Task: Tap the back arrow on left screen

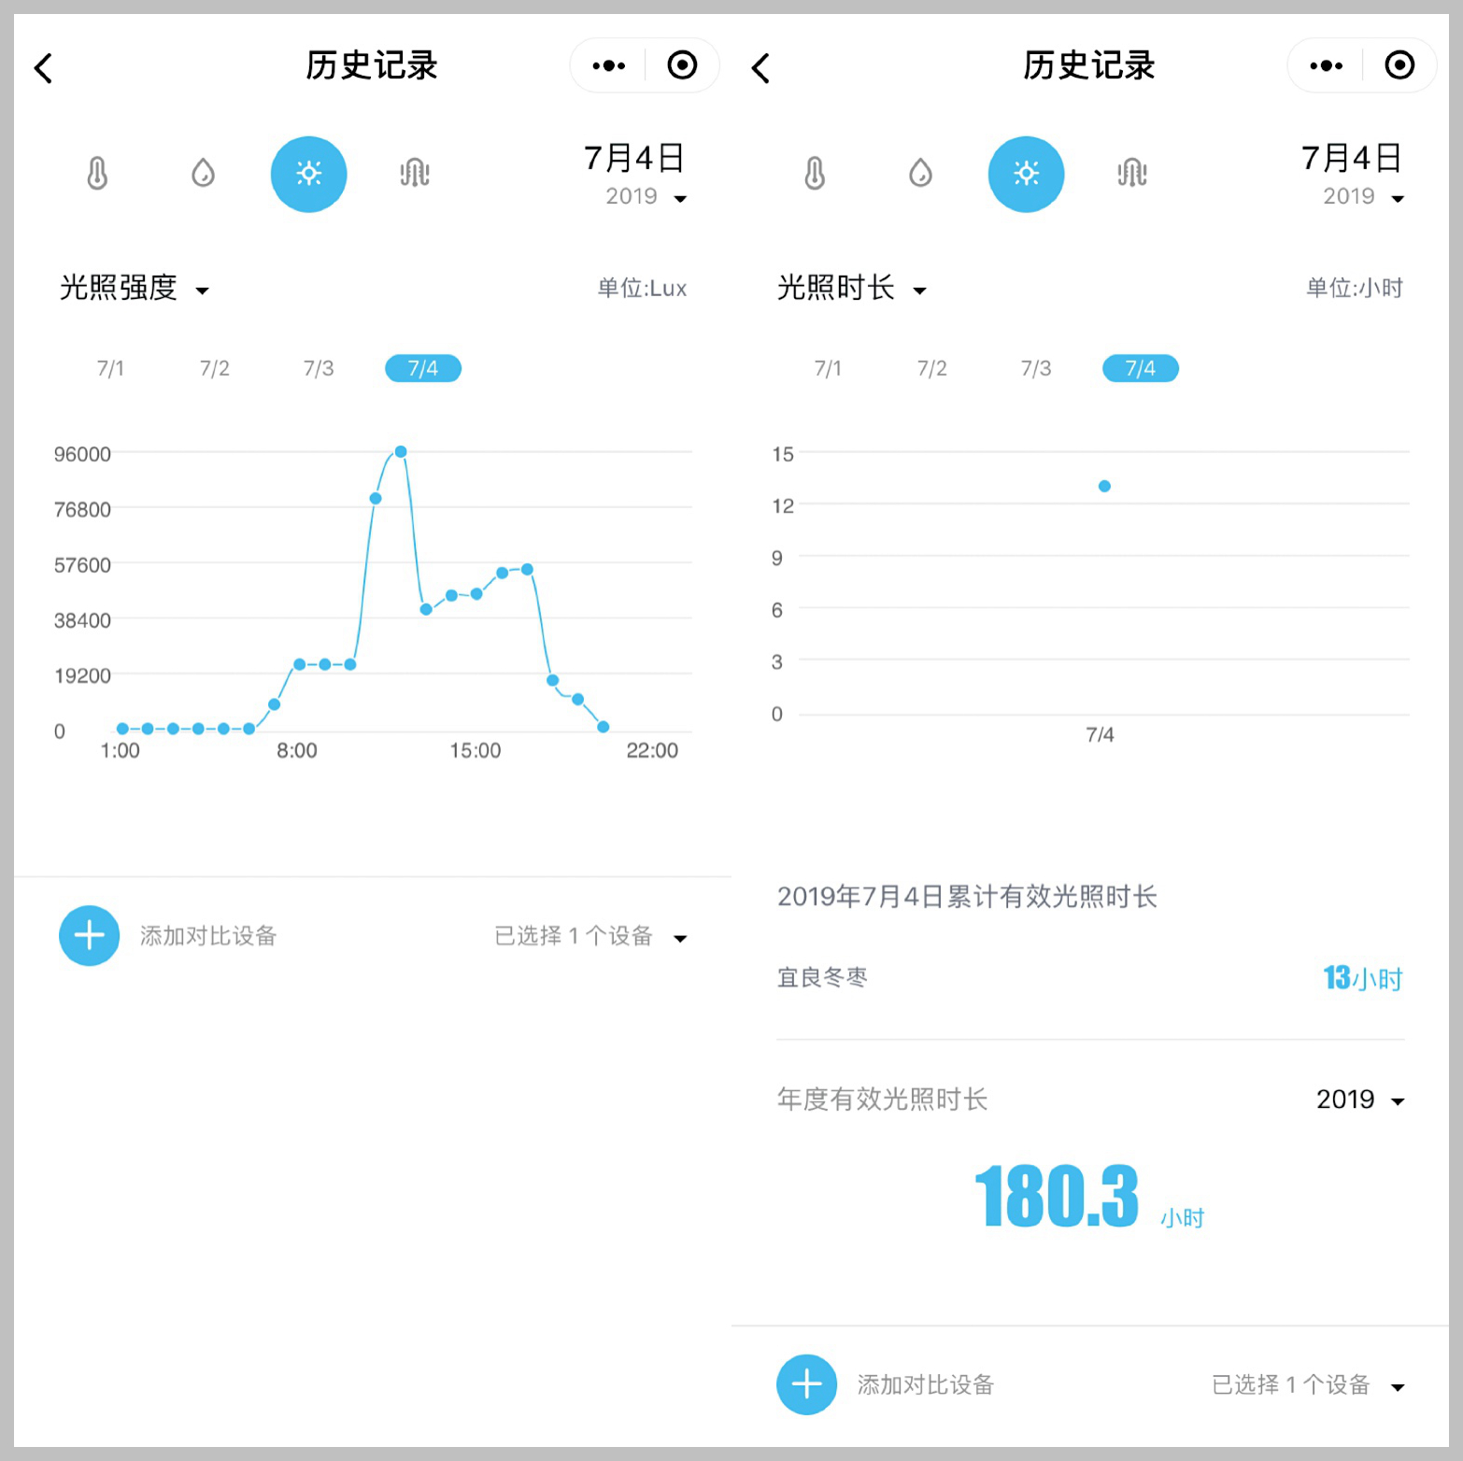Action: [x=44, y=68]
